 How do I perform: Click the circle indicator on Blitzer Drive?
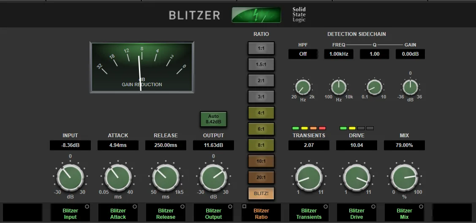point(373,207)
